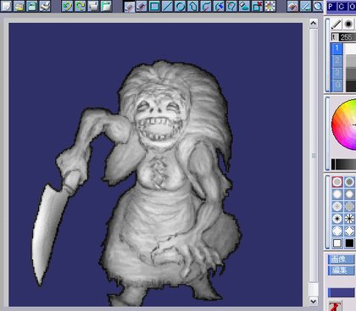356x311 pixels.
Task: Select the starburst brush tip pattern
Action: coord(349,219)
